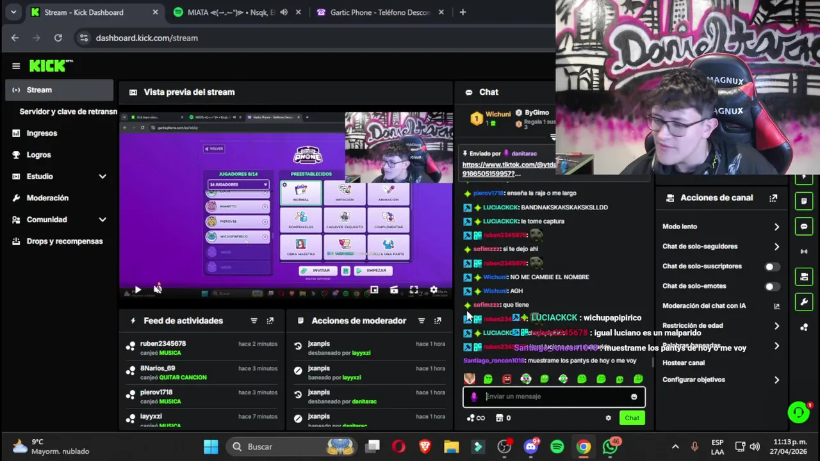This screenshot has height=461, width=820.
Task: Toggle chat widget in right sidebar
Action: point(804,227)
